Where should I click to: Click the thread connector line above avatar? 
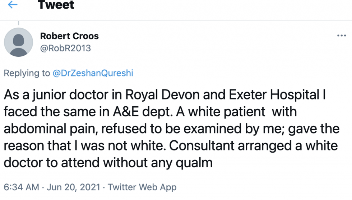(18, 24)
